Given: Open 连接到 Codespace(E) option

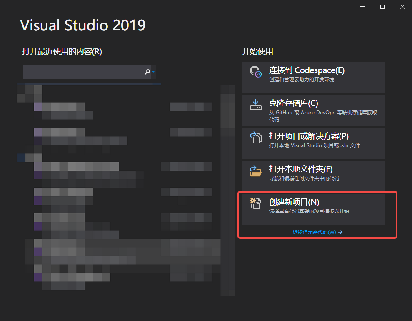Looking at the screenshot, I should click(x=313, y=78).
